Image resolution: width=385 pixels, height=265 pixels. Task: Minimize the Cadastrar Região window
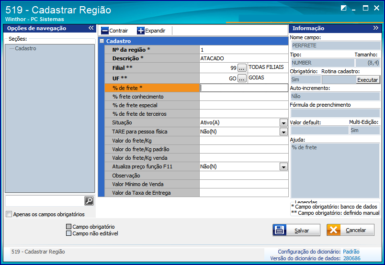(354, 9)
